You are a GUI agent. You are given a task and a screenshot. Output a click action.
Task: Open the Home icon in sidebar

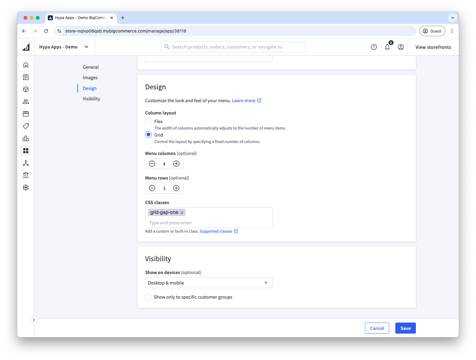(26, 65)
